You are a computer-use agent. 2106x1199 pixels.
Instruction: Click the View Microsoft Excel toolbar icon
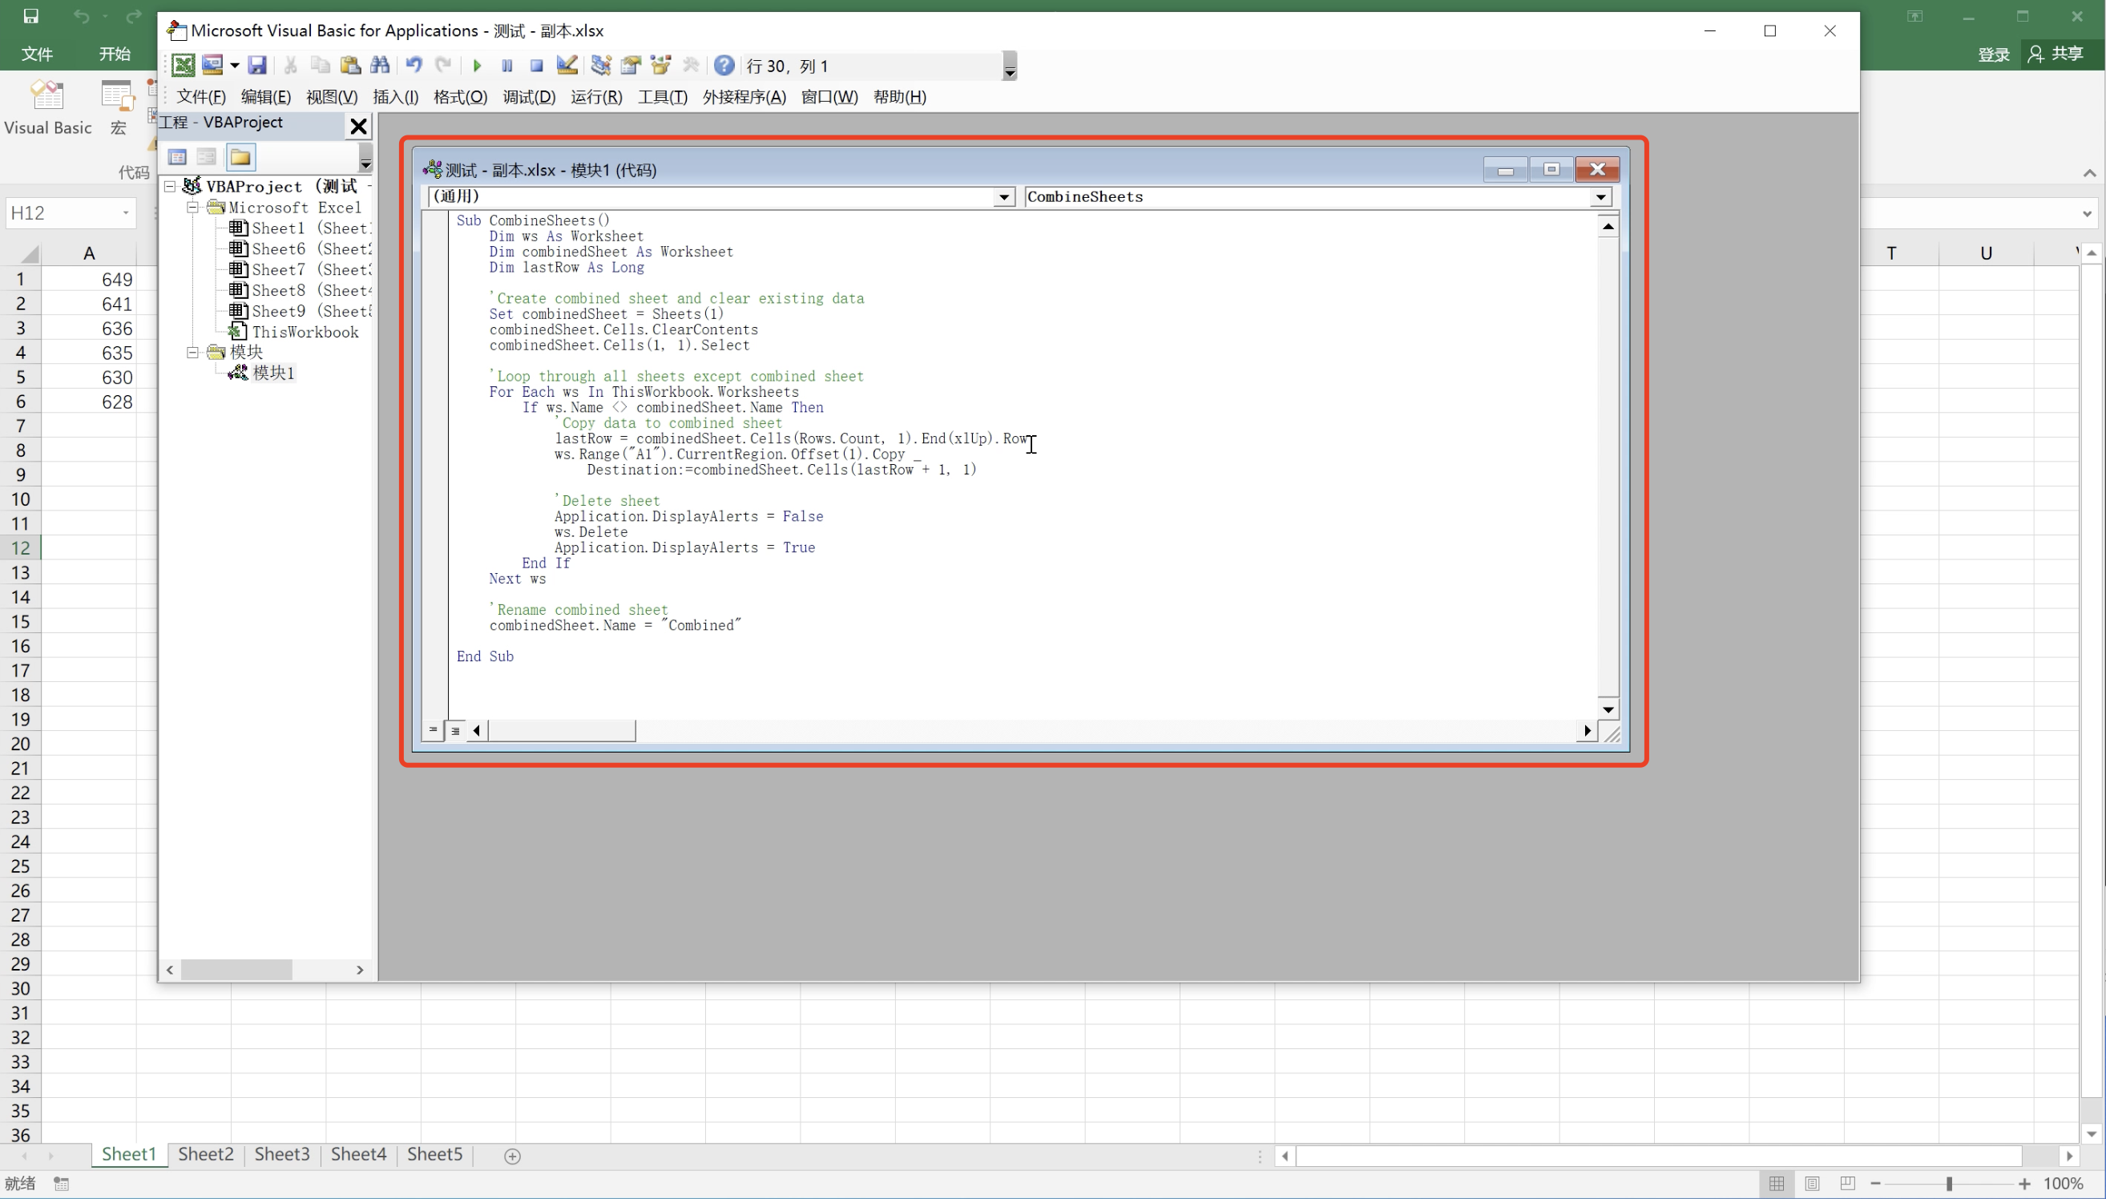(183, 65)
